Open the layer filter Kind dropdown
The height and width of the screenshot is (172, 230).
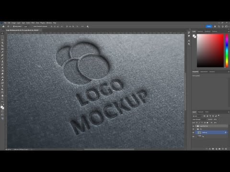click(197, 116)
